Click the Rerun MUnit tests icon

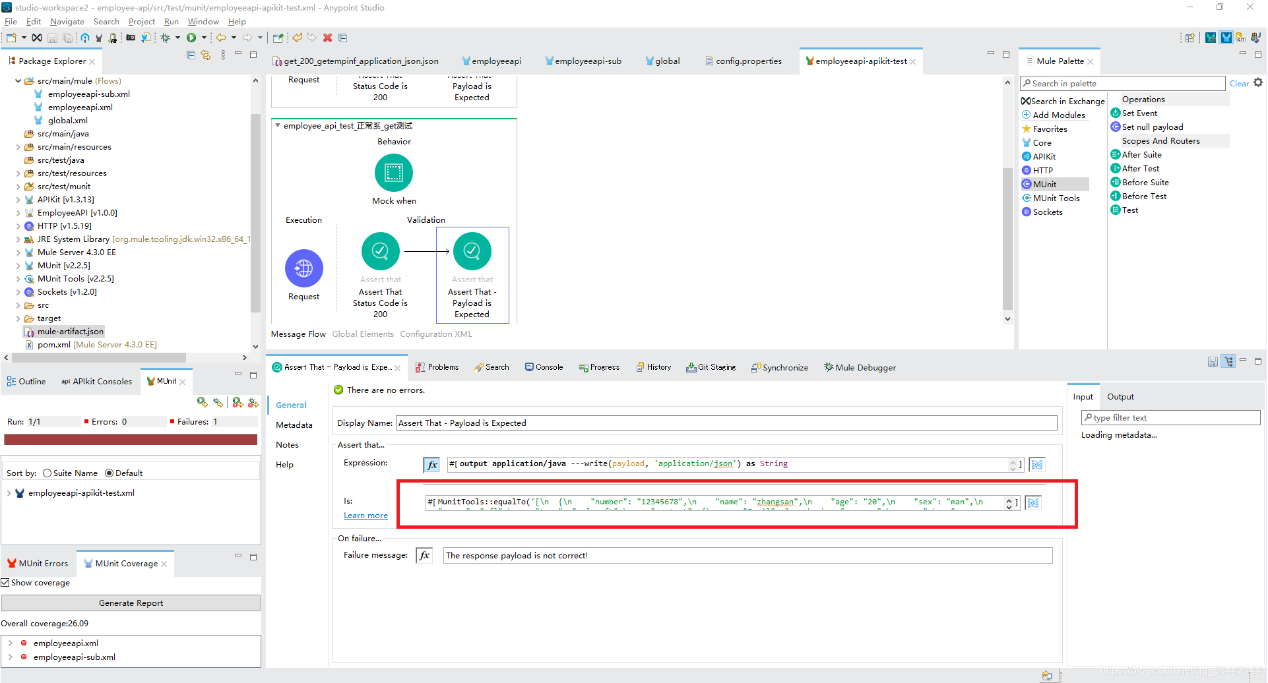tap(203, 402)
